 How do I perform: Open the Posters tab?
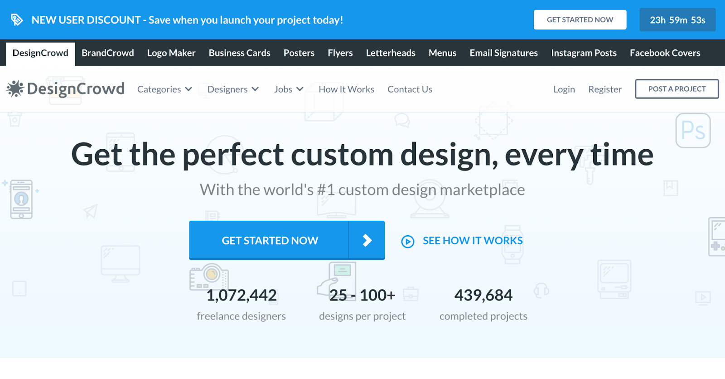pos(299,53)
